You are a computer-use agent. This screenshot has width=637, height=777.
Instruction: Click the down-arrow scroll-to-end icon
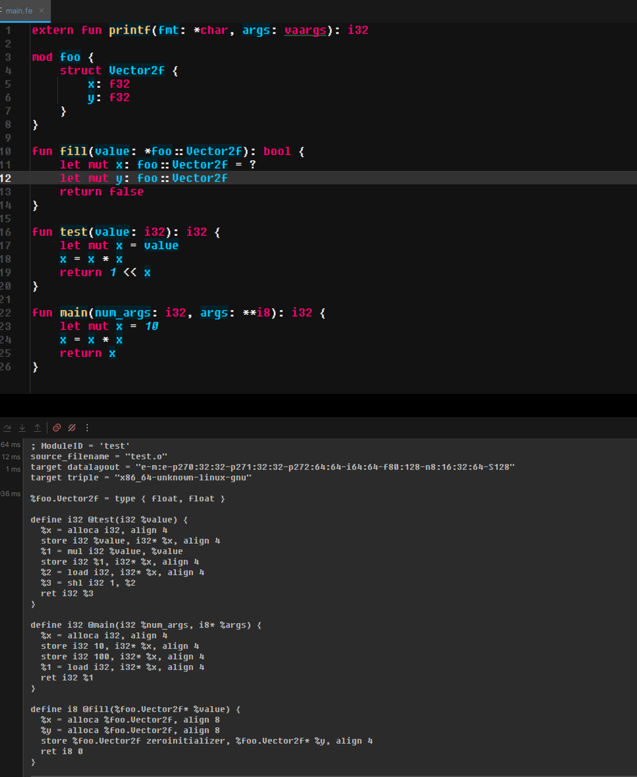[22, 427]
